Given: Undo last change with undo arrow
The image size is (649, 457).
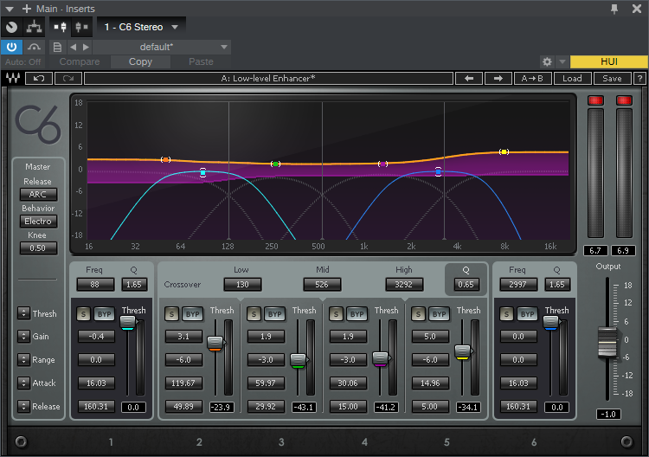Looking at the screenshot, I should pyautogui.click(x=38, y=78).
